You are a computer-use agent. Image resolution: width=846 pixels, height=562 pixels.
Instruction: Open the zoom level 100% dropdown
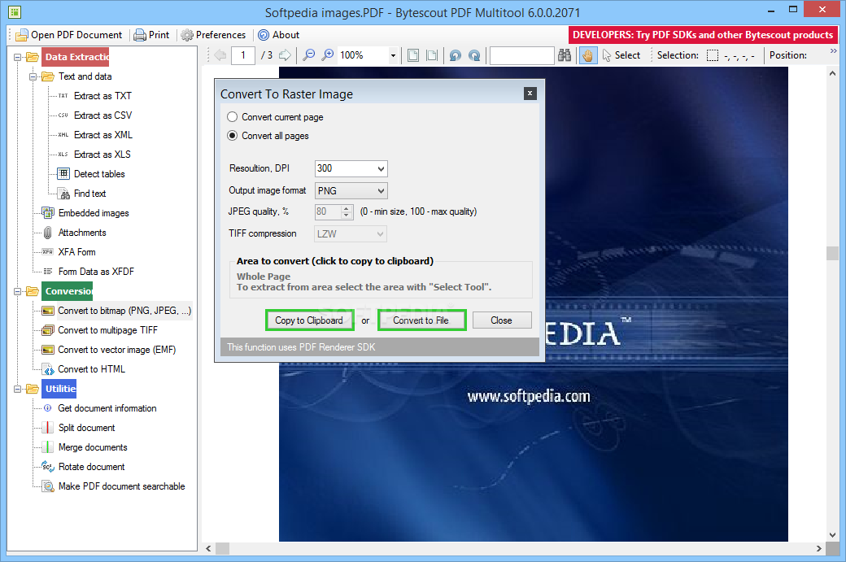(394, 55)
